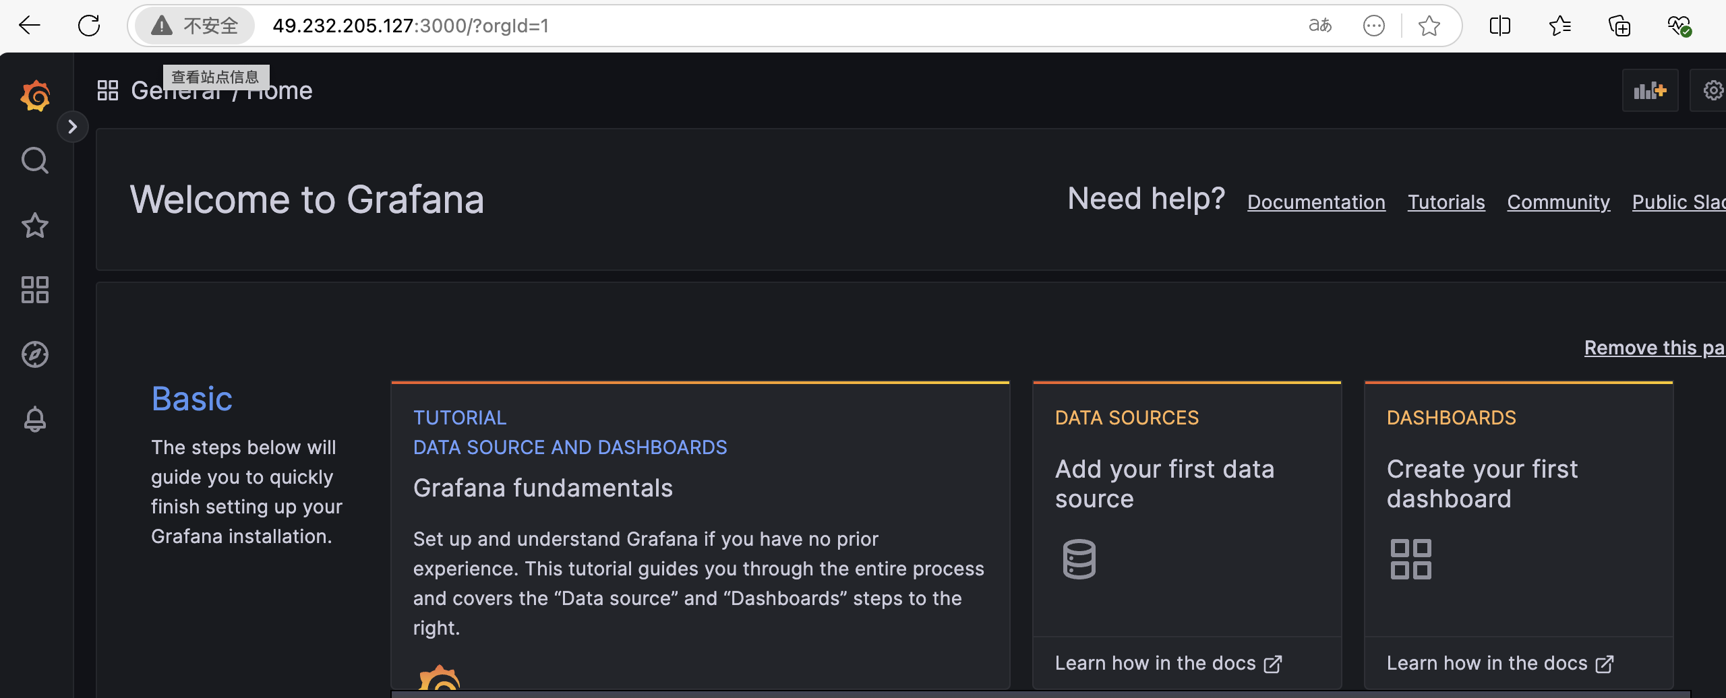This screenshot has width=1726, height=698.
Task: Open browser essentials heart icon
Action: click(1679, 26)
